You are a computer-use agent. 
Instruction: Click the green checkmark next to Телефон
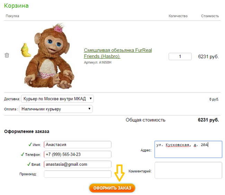pyautogui.click(x=22, y=154)
